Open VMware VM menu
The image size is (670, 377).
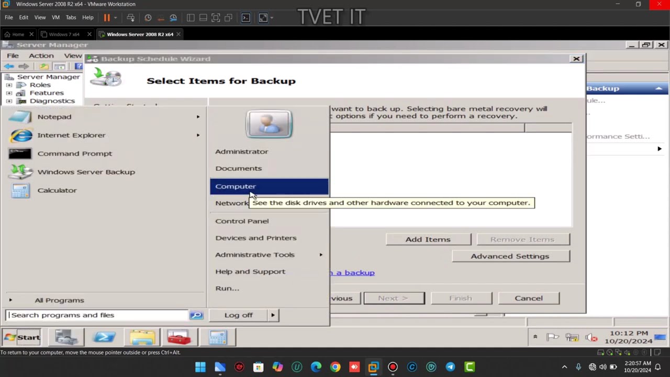coord(55,17)
